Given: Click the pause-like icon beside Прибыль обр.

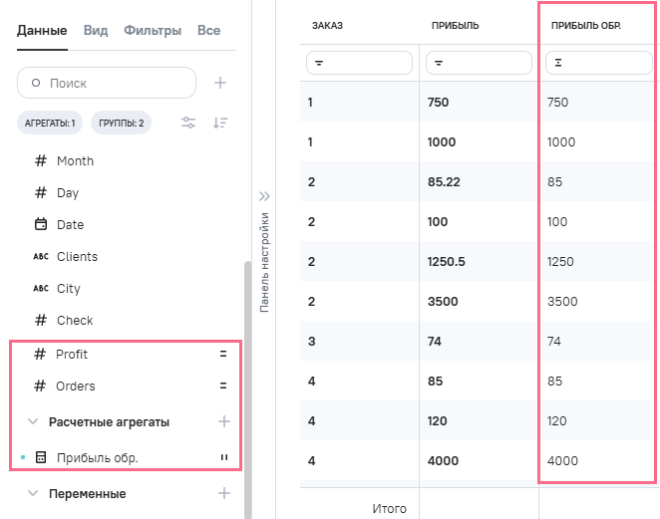Looking at the screenshot, I should click(x=223, y=458).
